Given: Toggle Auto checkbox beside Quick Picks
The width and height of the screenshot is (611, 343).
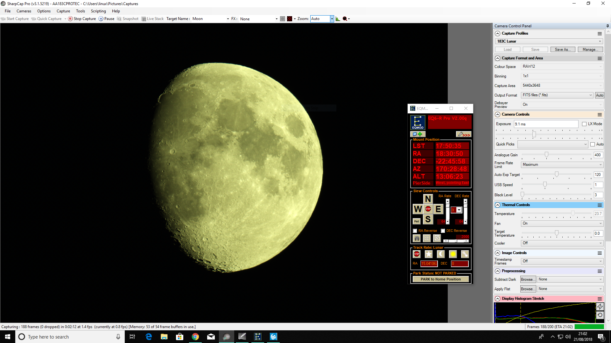Looking at the screenshot, I should (x=593, y=145).
